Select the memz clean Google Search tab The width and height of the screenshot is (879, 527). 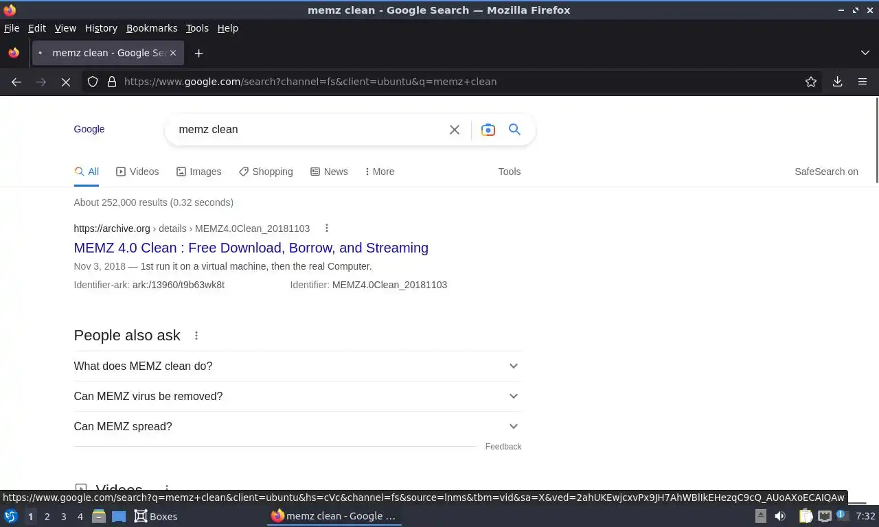tap(109, 53)
